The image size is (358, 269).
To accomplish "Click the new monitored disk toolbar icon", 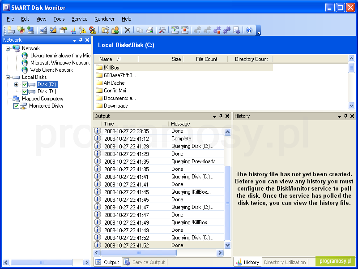I will coord(11,30).
